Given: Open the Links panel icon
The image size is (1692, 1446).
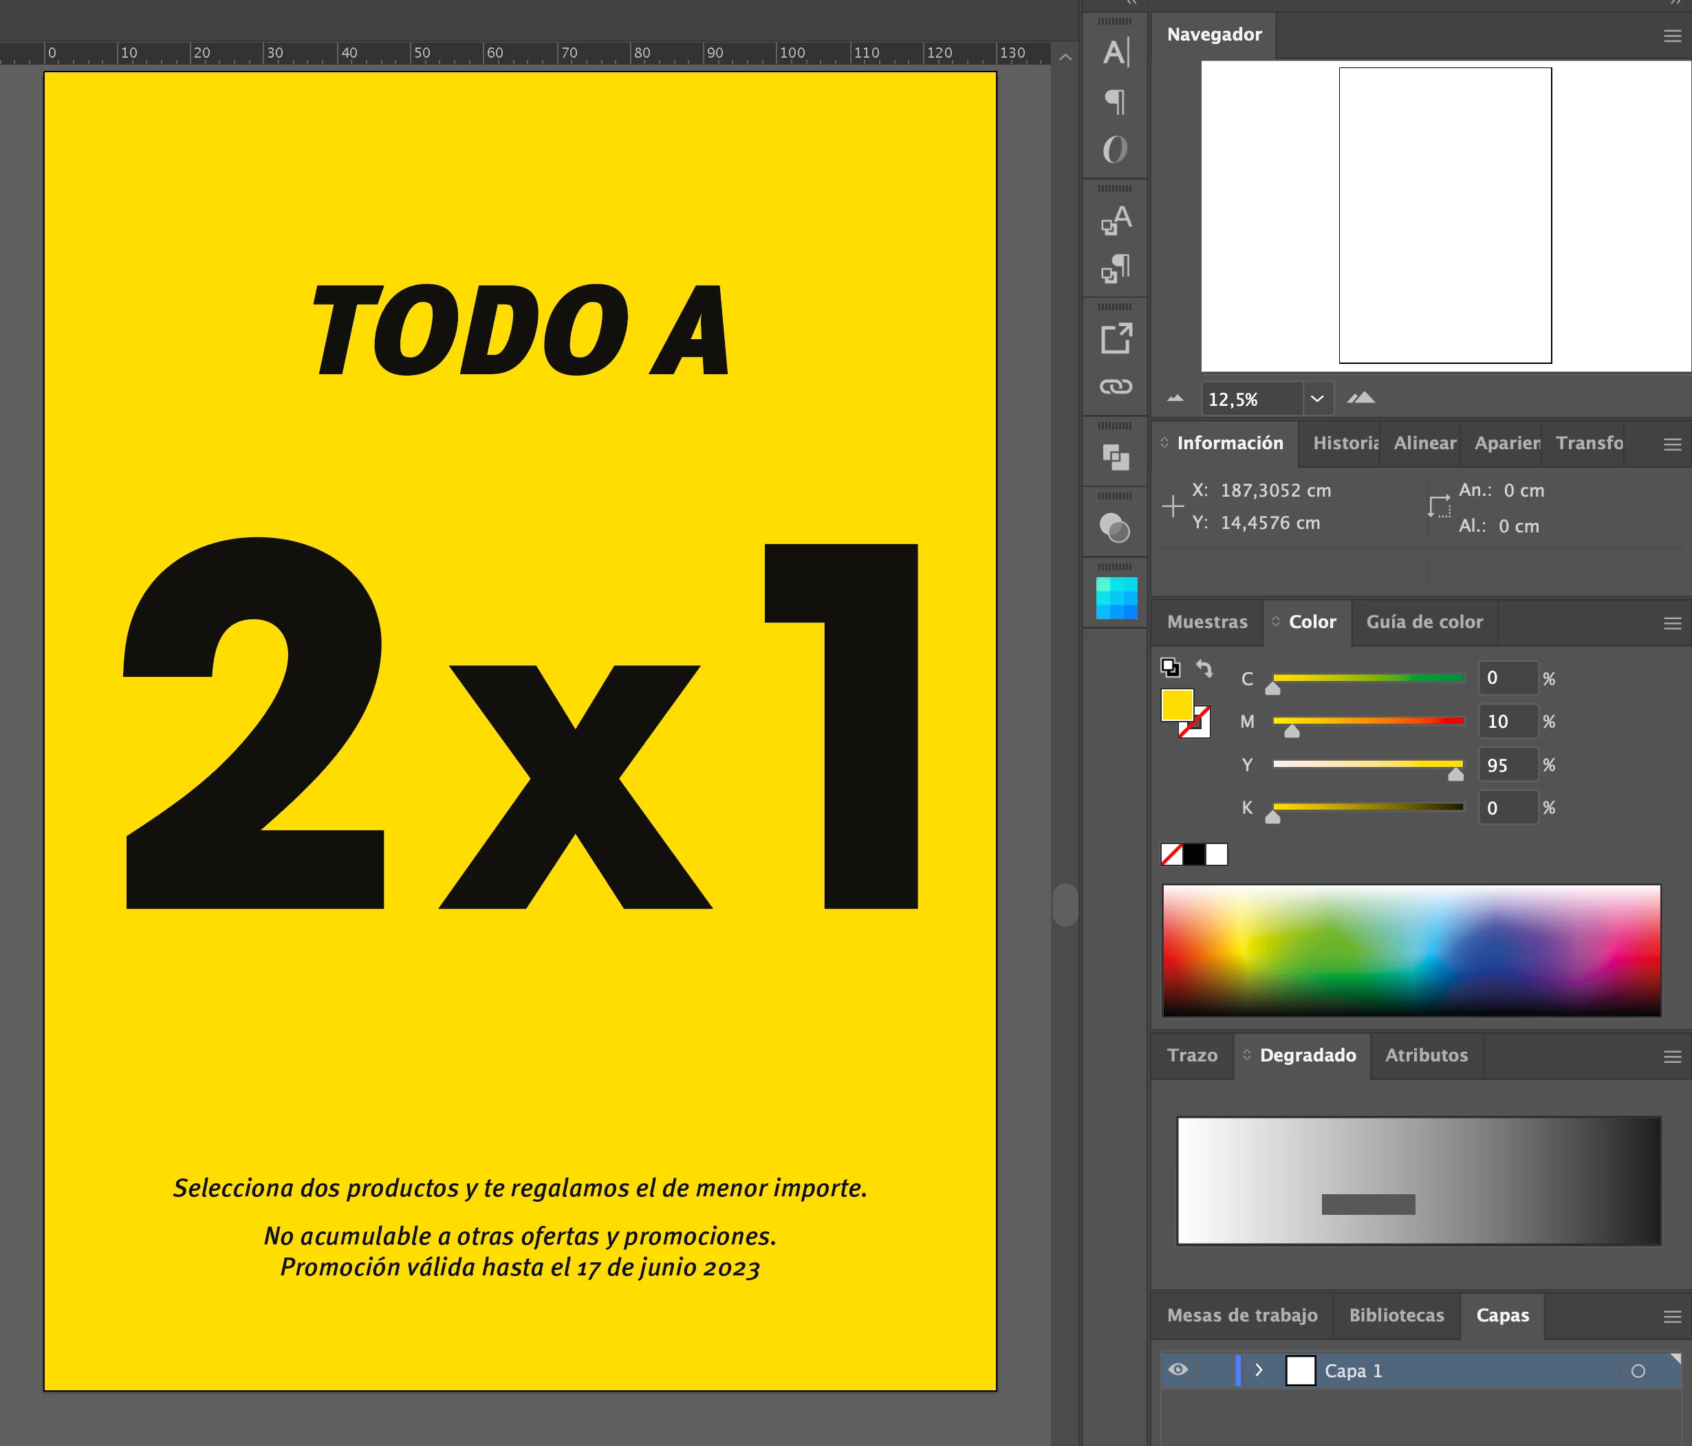Looking at the screenshot, I should click(x=1116, y=387).
